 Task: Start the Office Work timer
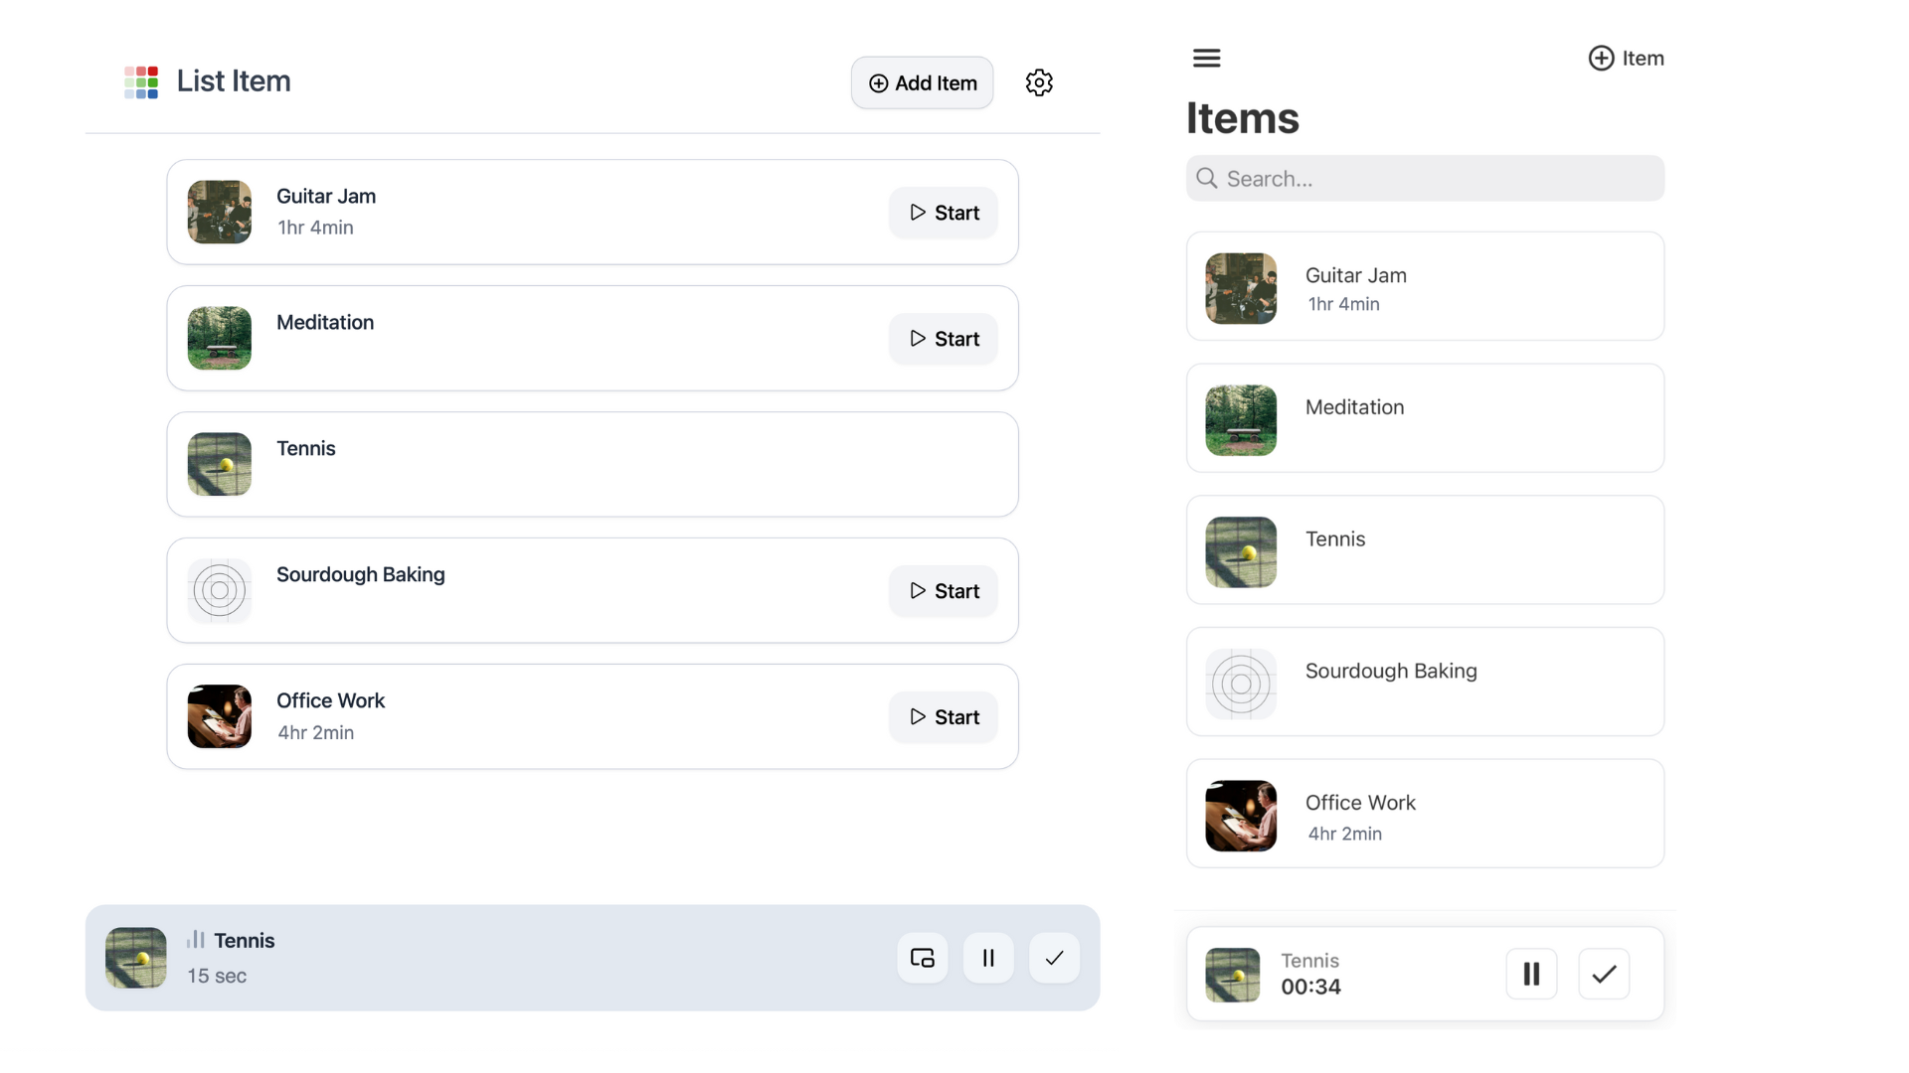944,717
